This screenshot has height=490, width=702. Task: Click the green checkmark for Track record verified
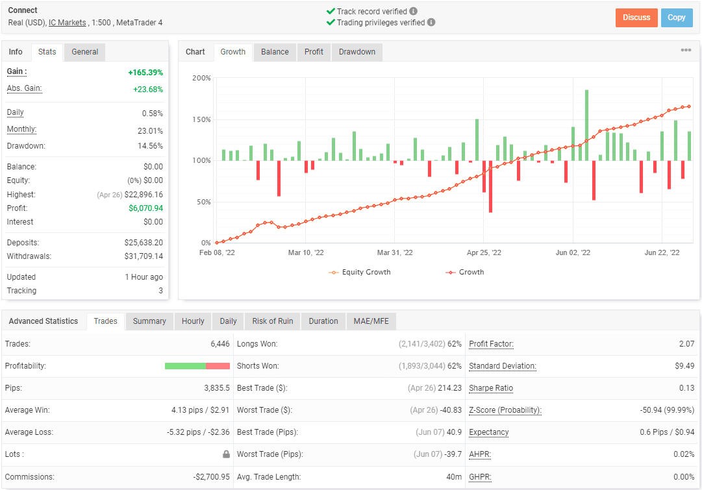[329, 11]
